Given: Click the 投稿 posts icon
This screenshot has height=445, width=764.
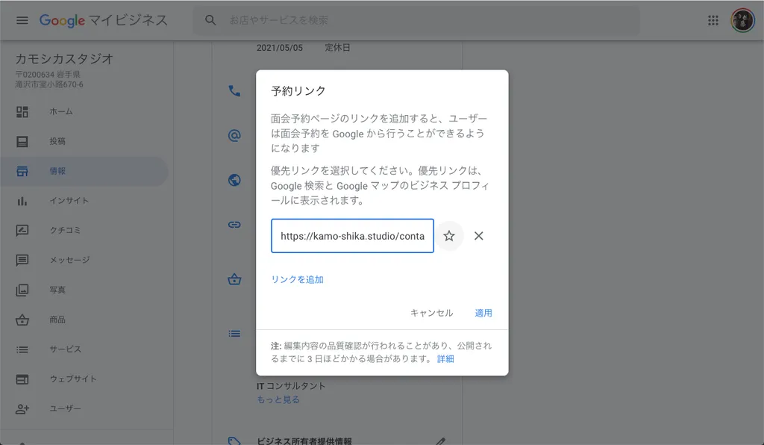Looking at the screenshot, I should pos(22,141).
